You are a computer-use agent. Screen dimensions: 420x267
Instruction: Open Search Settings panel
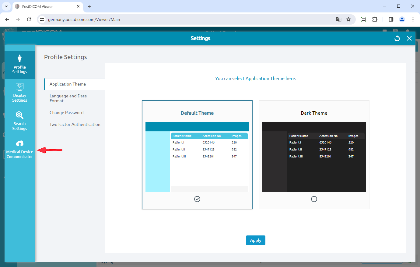click(x=19, y=121)
